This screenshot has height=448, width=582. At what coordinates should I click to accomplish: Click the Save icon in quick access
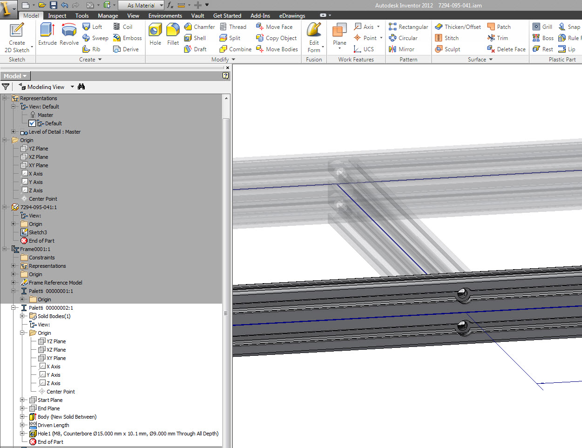coord(53,5)
